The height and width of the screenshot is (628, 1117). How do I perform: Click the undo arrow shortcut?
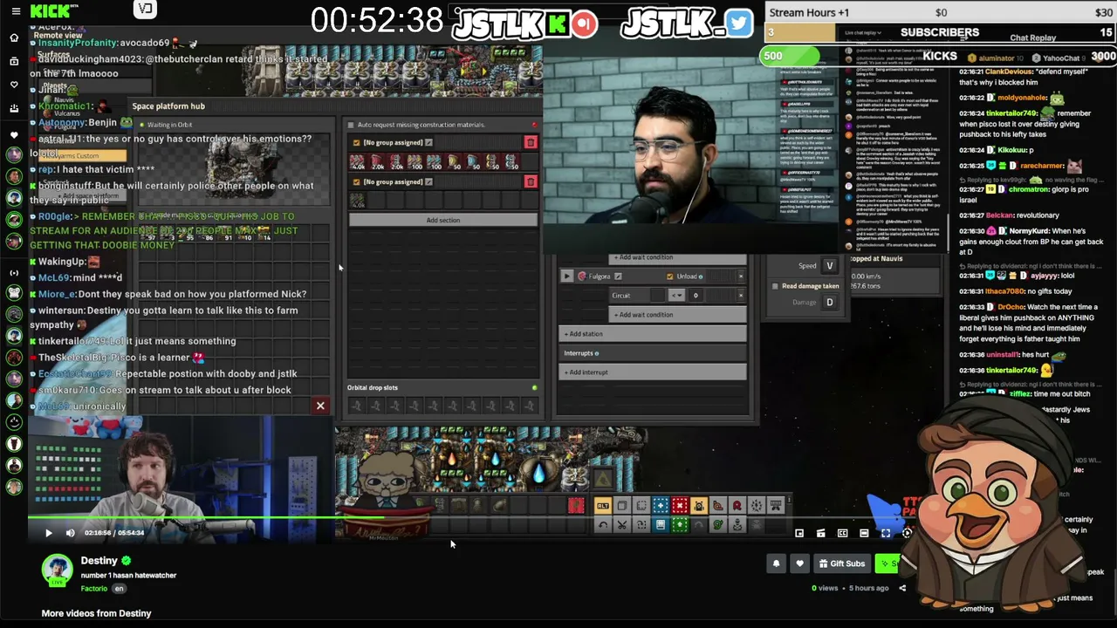(x=603, y=525)
